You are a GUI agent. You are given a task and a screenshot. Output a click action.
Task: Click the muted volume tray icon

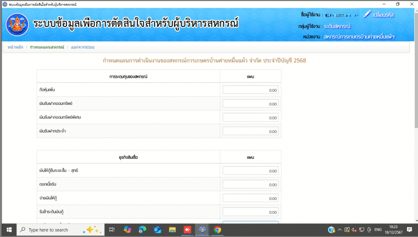coord(354,230)
